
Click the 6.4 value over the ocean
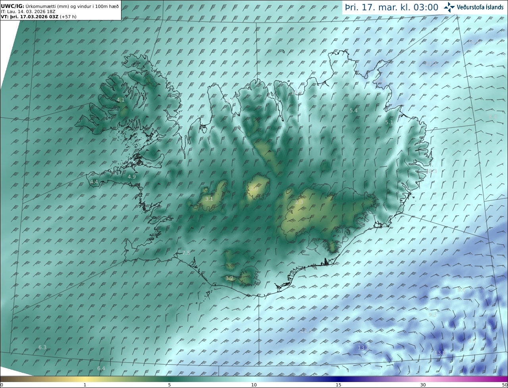[101, 369]
